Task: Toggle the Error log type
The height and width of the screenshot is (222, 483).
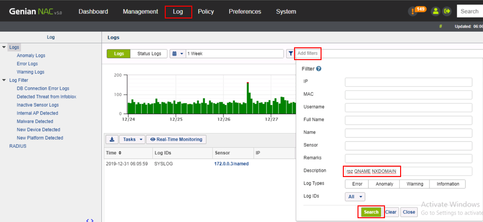Action: (x=357, y=184)
